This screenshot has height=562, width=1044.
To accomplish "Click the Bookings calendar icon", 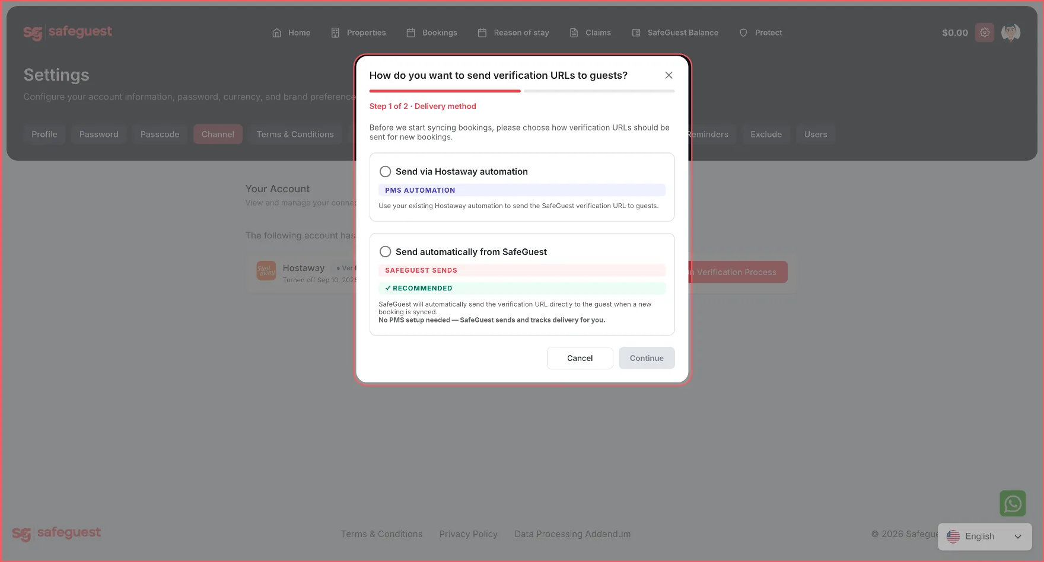I will click(411, 33).
